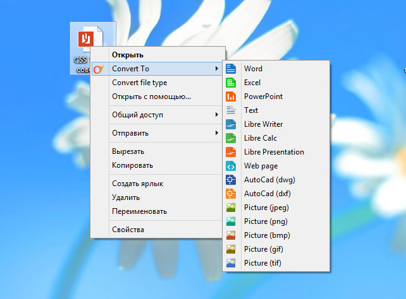Click the AutoCad dwg blue icon

231,180
